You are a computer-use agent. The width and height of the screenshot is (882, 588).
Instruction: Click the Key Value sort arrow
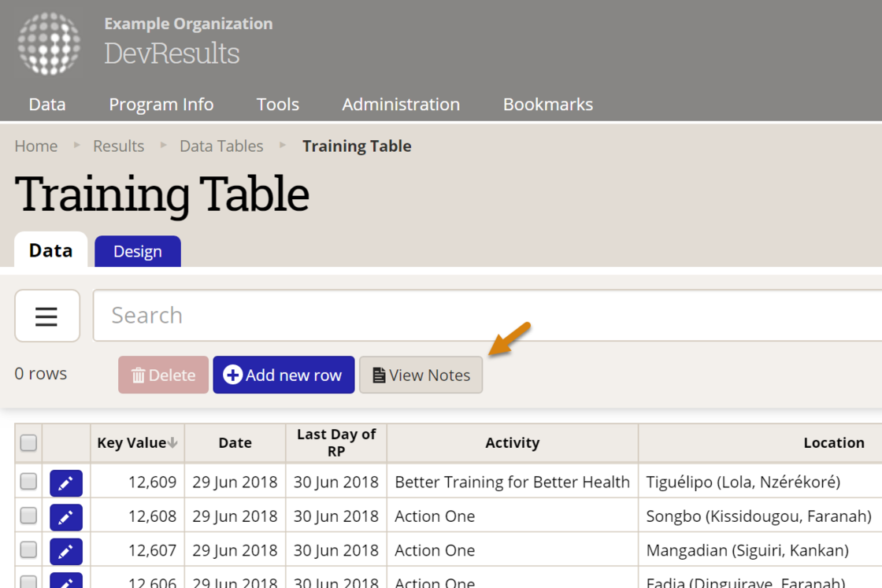tap(172, 443)
